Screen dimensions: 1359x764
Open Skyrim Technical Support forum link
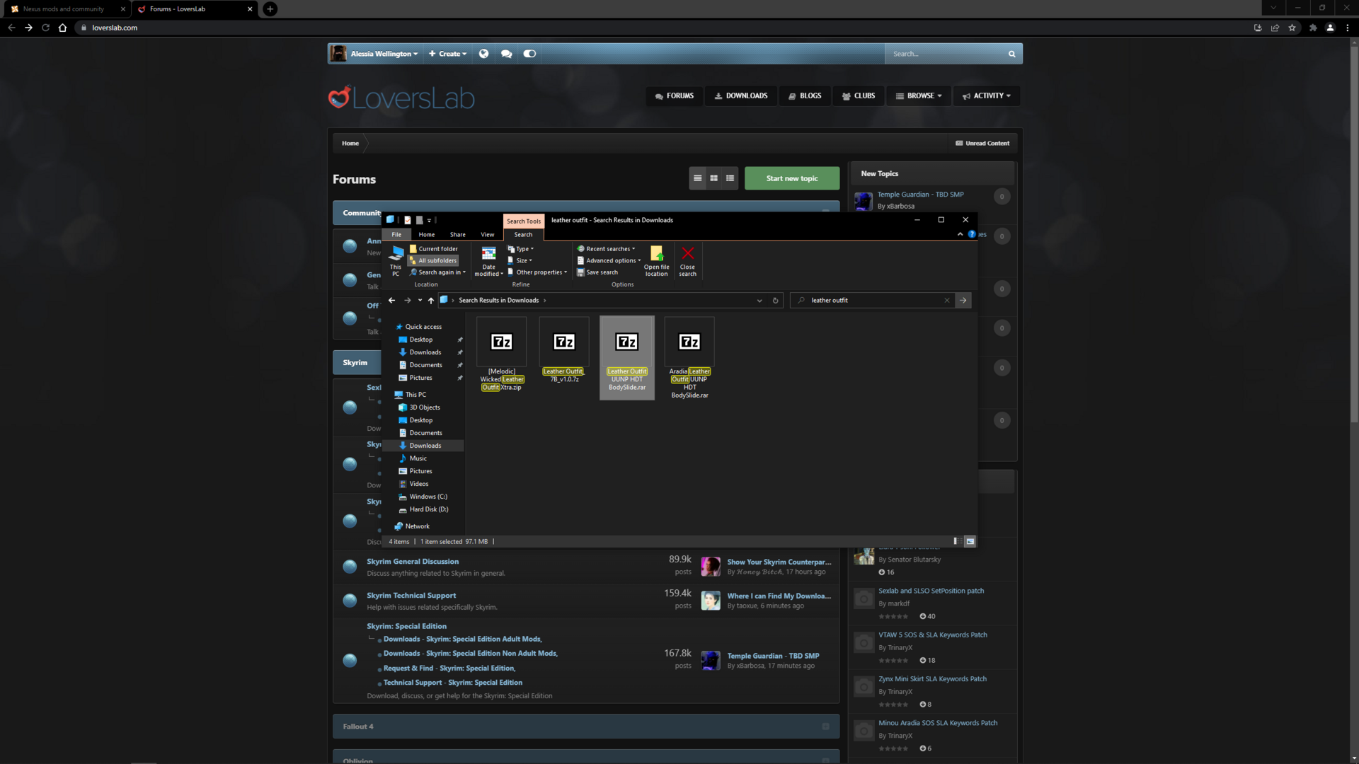pyautogui.click(x=411, y=596)
